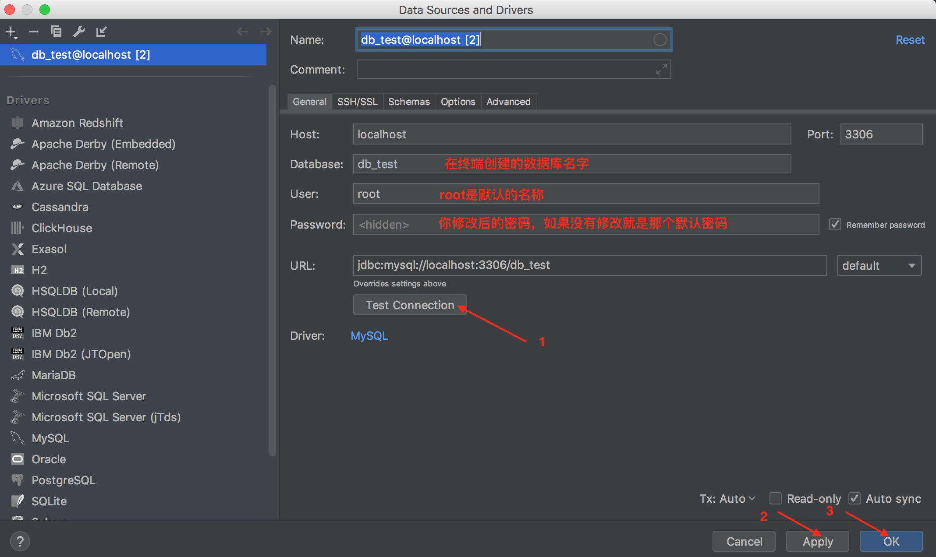Disable Auto sync
This screenshot has width=936, height=557.
(855, 498)
